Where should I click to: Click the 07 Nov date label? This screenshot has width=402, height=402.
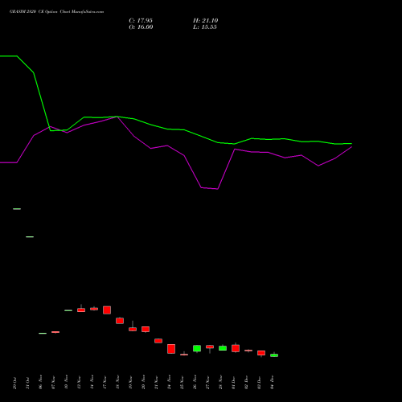pos(53,383)
